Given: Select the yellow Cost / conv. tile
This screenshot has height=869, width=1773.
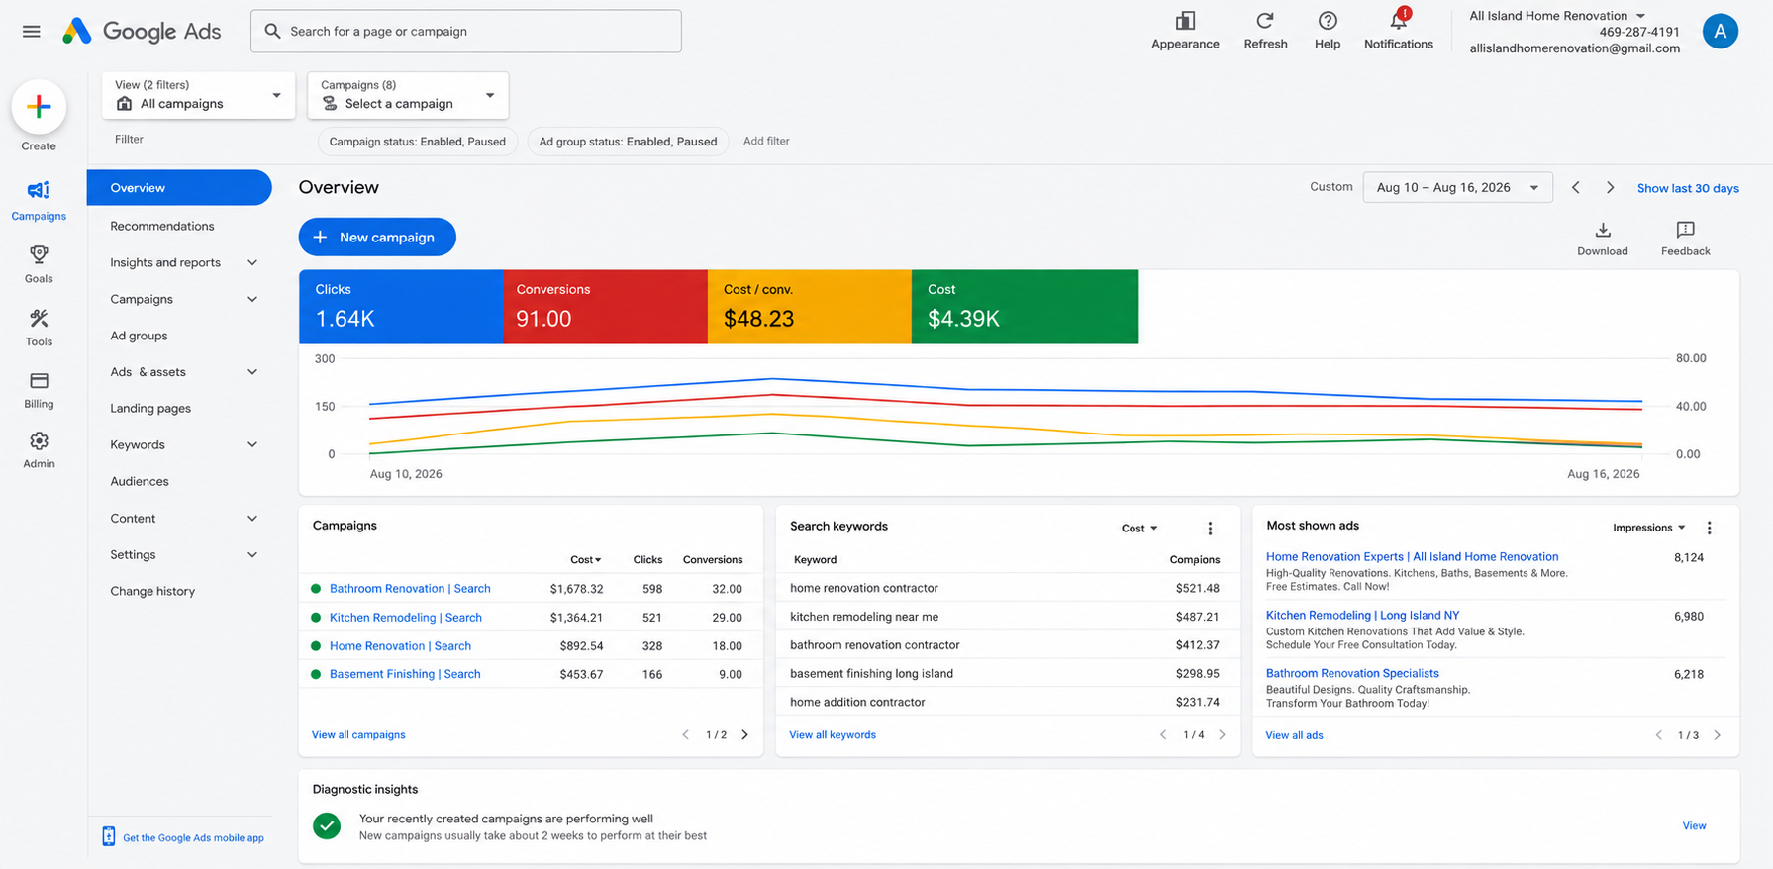Looking at the screenshot, I should click(x=810, y=307).
